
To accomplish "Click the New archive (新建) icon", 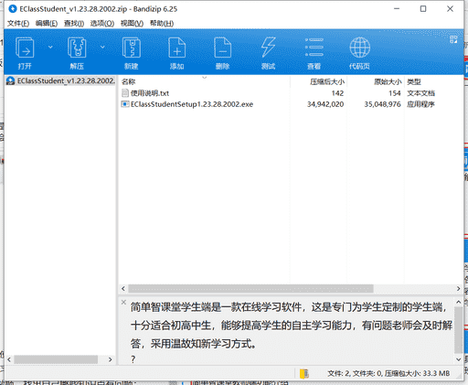I will (131, 48).
